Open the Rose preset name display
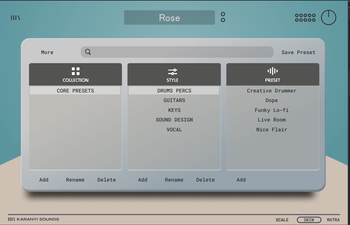 pyautogui.click(x=169, y=18)
